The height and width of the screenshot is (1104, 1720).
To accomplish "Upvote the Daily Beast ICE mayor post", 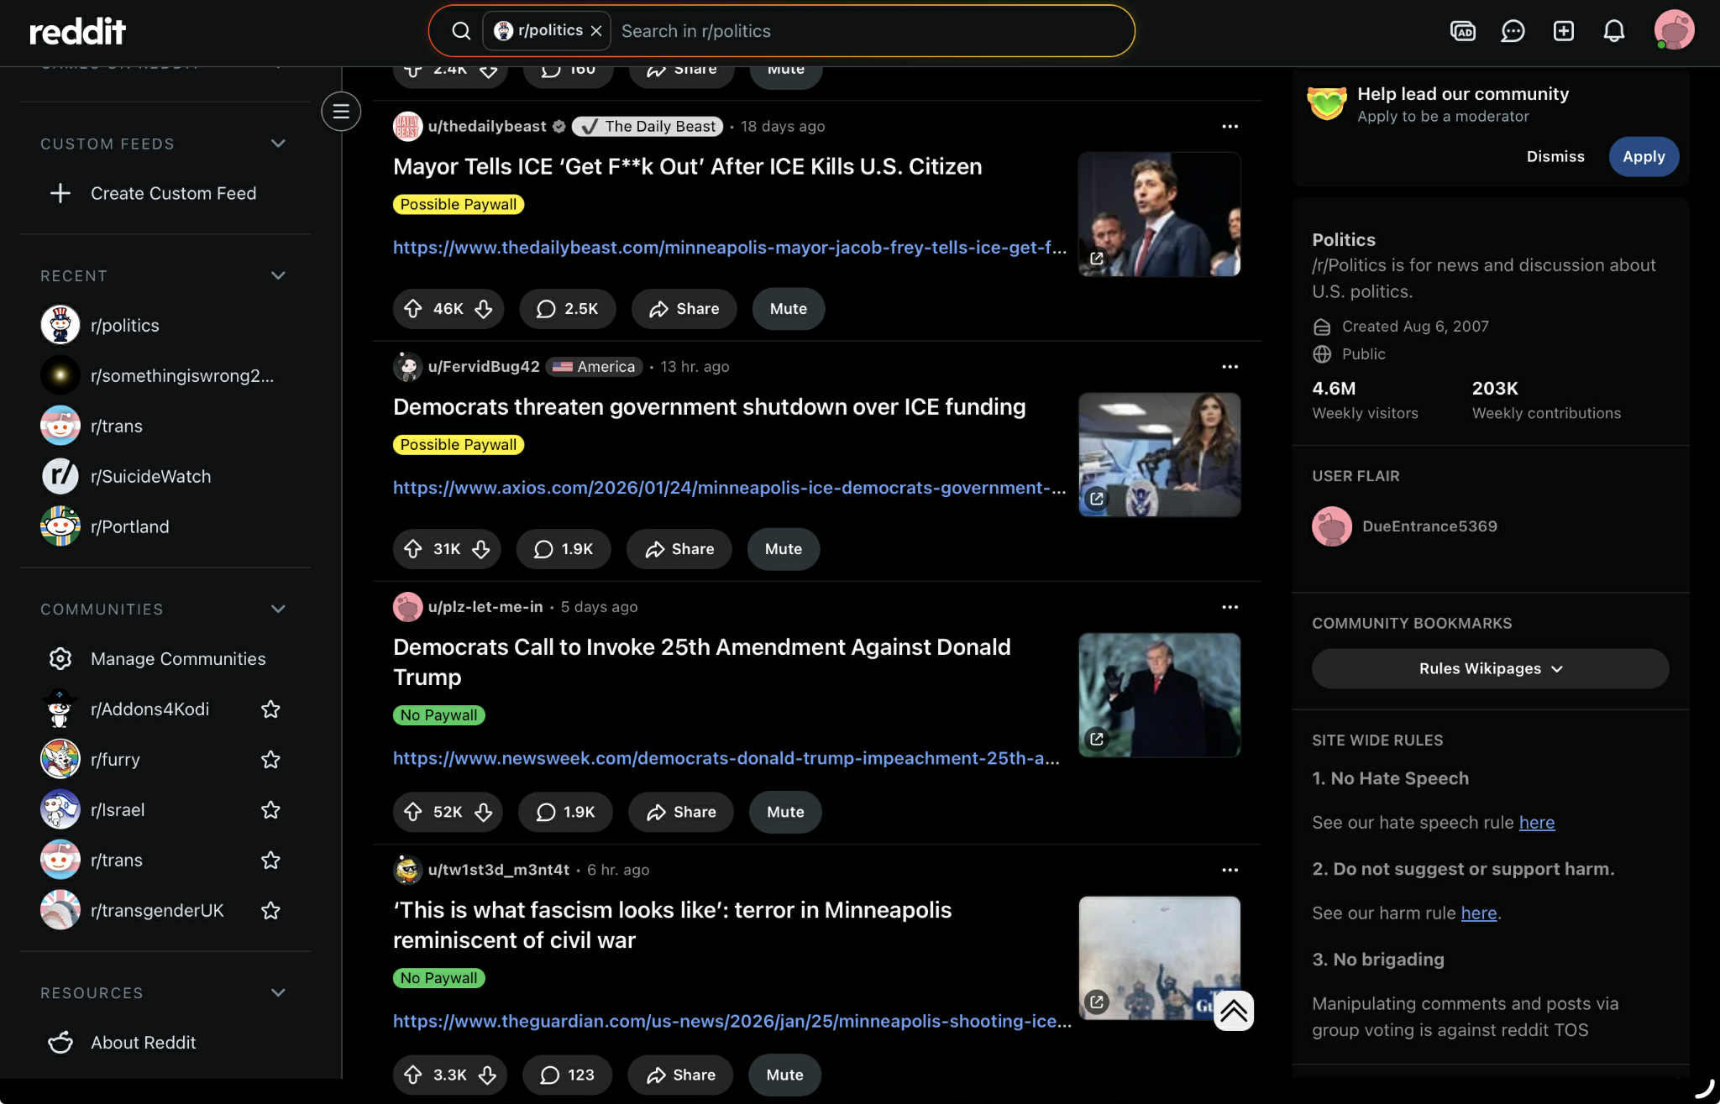I will [413, 309].
